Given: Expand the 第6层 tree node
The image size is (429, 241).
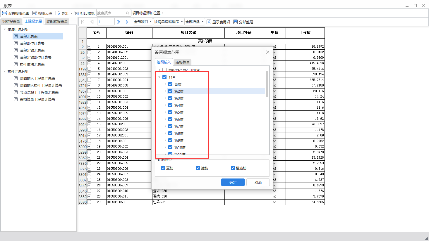Looking at the screenshot, I should (x=165, y=119).
